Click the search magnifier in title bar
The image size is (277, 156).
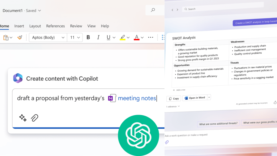(x=153, y=10)
